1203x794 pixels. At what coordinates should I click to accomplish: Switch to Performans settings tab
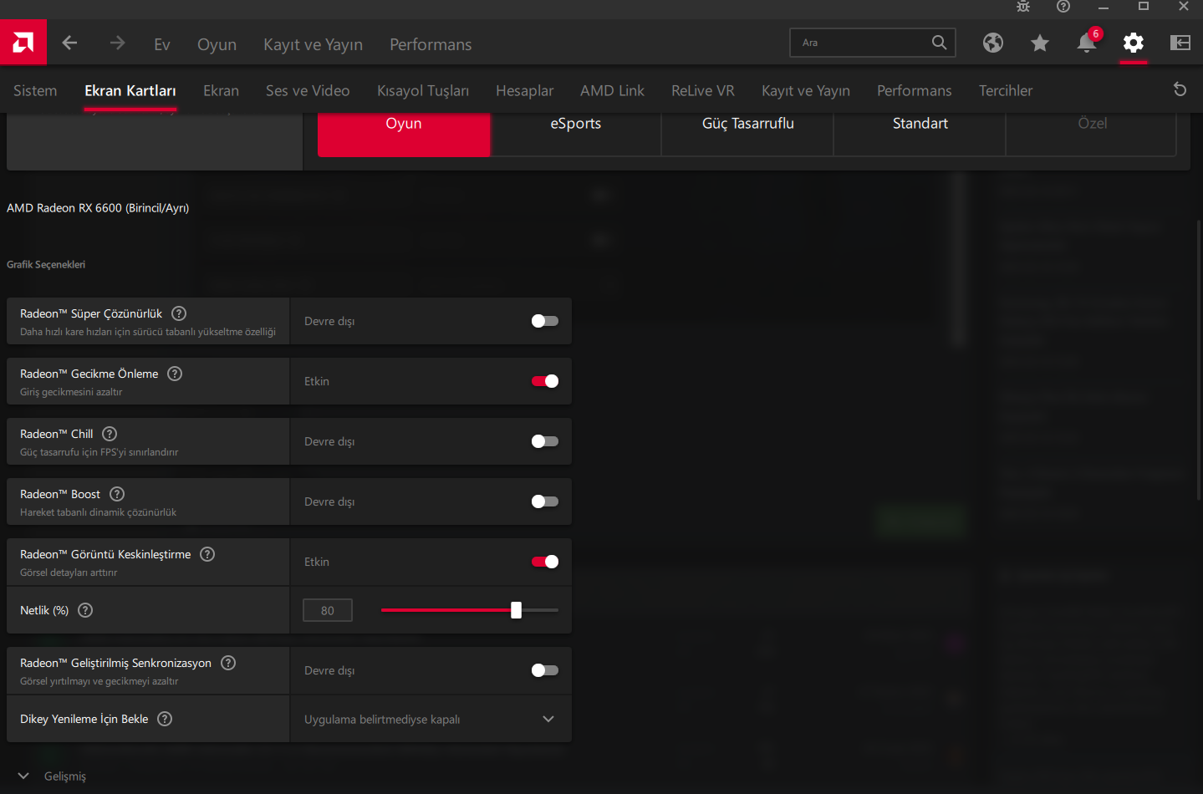click(x=915, y=90)
